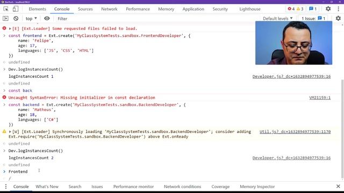Screen dimensions: 344x193
Task: Click the 'const frontend = Ext.create' line
Action: point(99,35)
